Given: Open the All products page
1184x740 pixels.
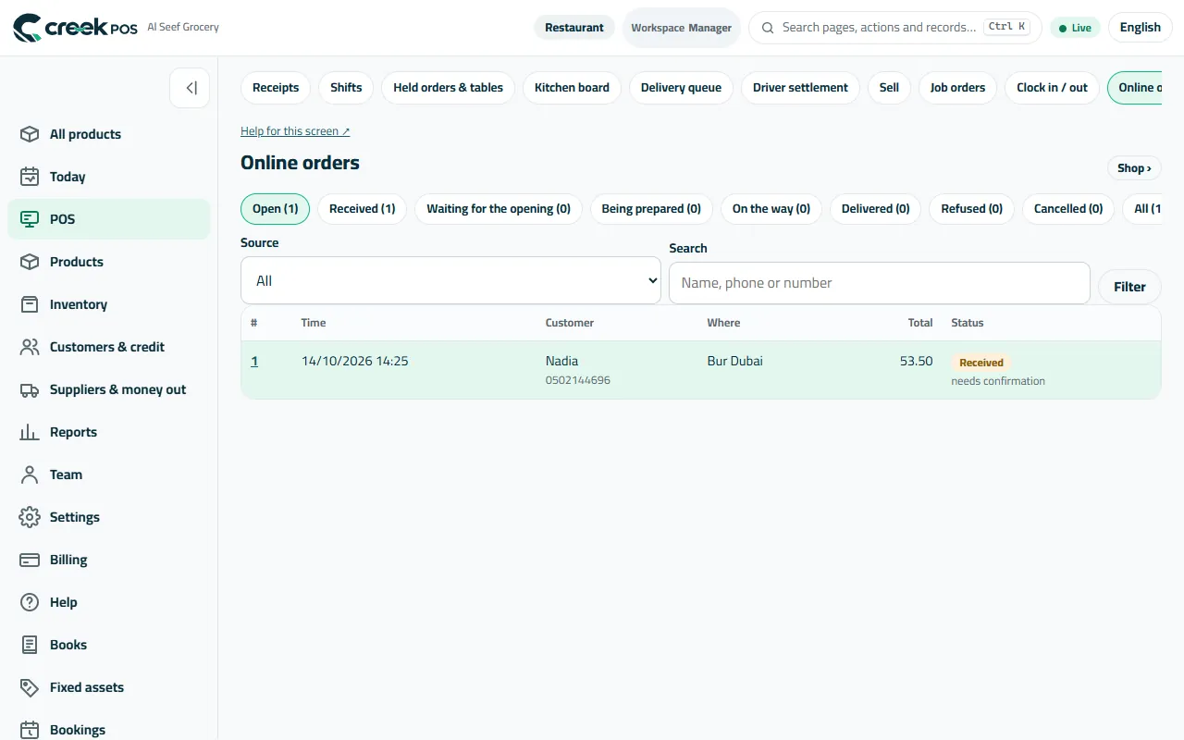Looking at the screenshot, I should coord(109,134).
